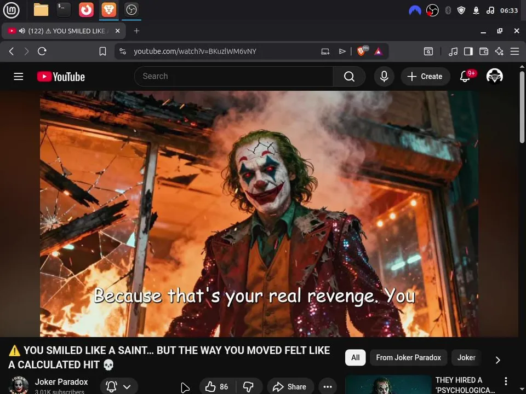The image size is (526, 394).
Task: Select the Joker filter chip
Action: 466,357
